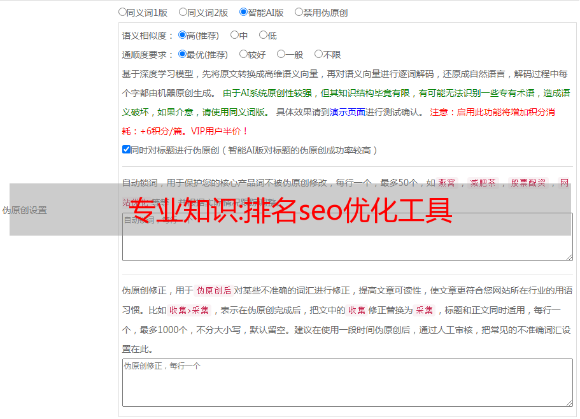Screen dimensions: 580x419
Task: Click the 伪原创后 highlighted tag
Action: point(214,290)
